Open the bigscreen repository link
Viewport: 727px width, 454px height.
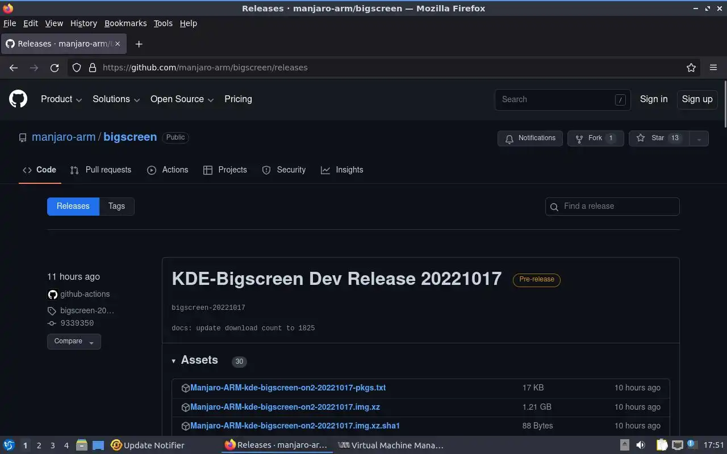(x=130, y=137)
